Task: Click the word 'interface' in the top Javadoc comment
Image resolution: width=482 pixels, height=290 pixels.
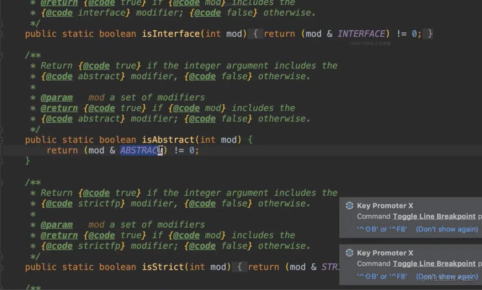Action: click(101, 13)
